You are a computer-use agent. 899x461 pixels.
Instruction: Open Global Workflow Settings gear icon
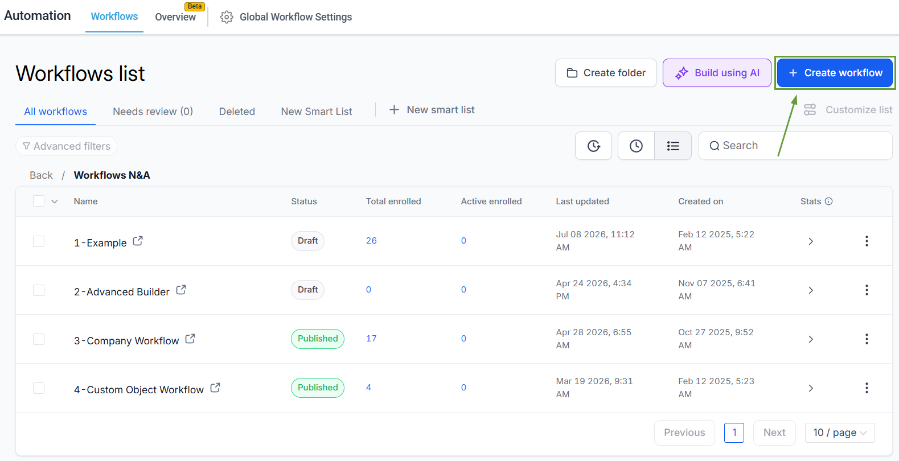tap(227, 17)
